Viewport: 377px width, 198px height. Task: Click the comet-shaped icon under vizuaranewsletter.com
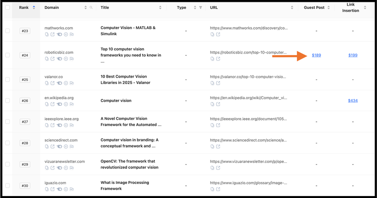coord(59,168)
